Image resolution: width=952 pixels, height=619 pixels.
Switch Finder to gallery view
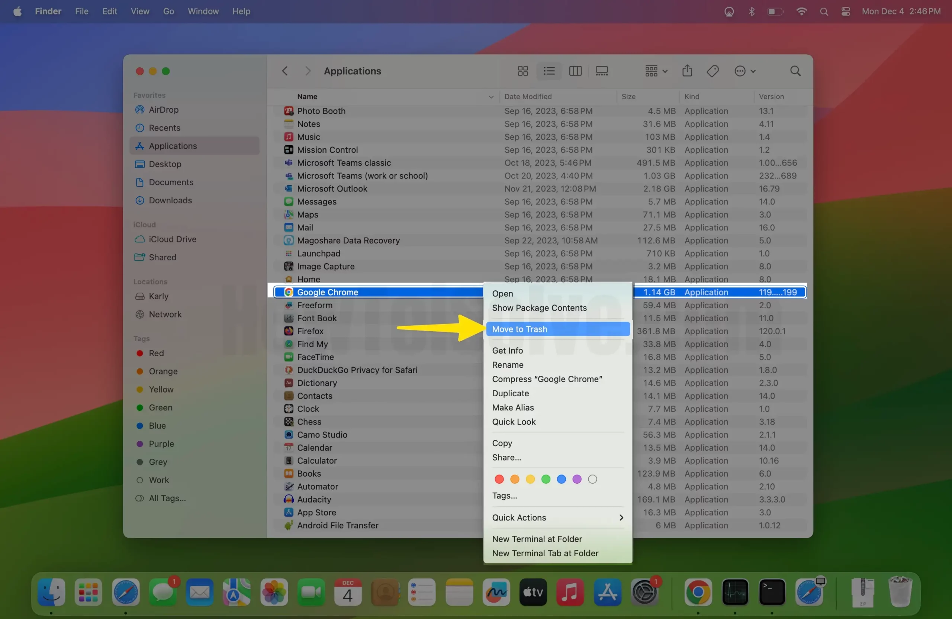[602, 71]
